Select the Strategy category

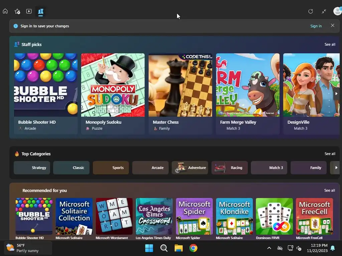click(x=32, y=168)
